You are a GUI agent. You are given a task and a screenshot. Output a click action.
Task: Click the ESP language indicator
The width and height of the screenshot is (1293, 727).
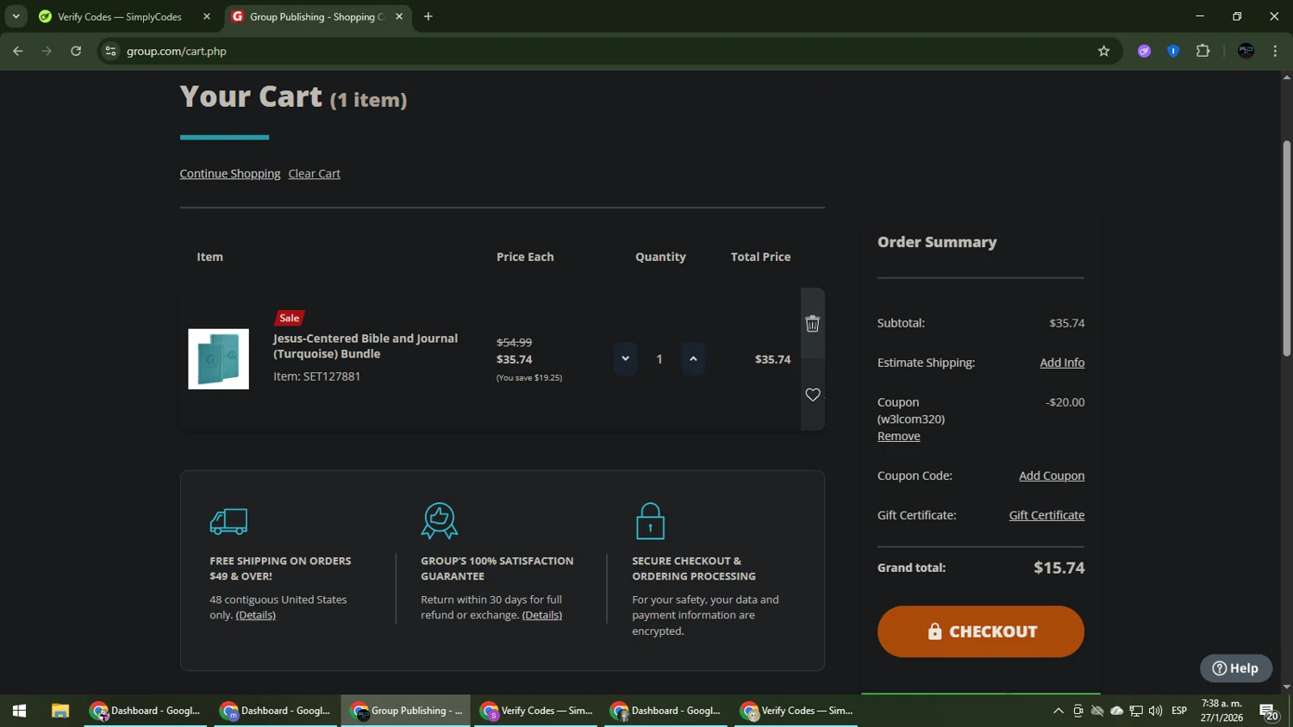[1179, 711]
